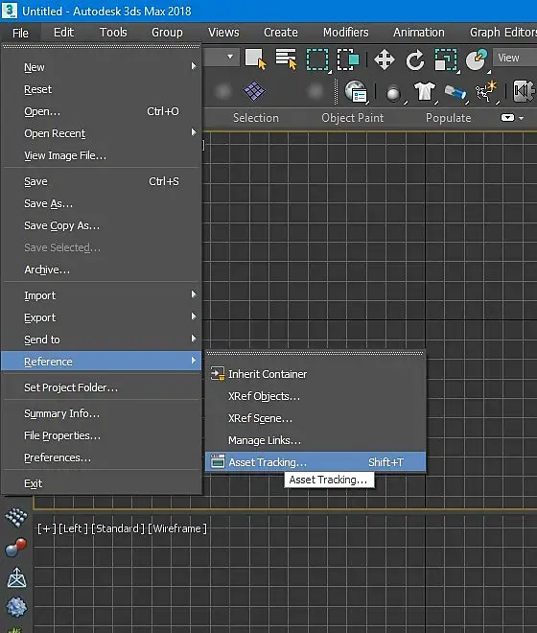Open the Material Editor sphere icon
537x633 pixels.
pos(393,93)
